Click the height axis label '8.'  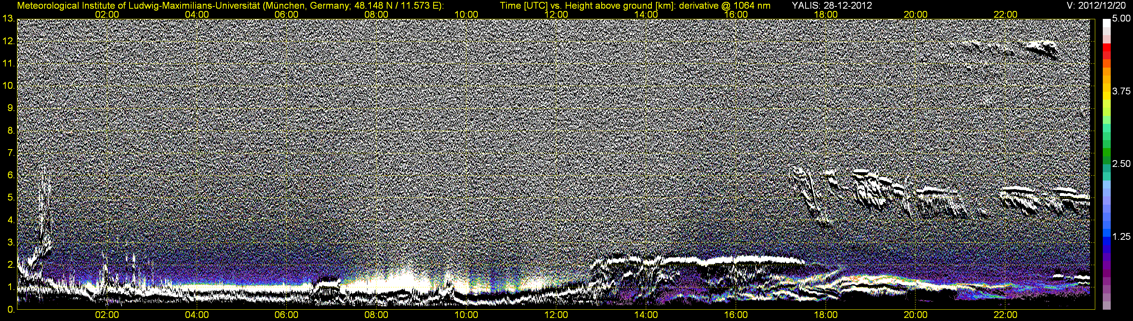(11, 131)
